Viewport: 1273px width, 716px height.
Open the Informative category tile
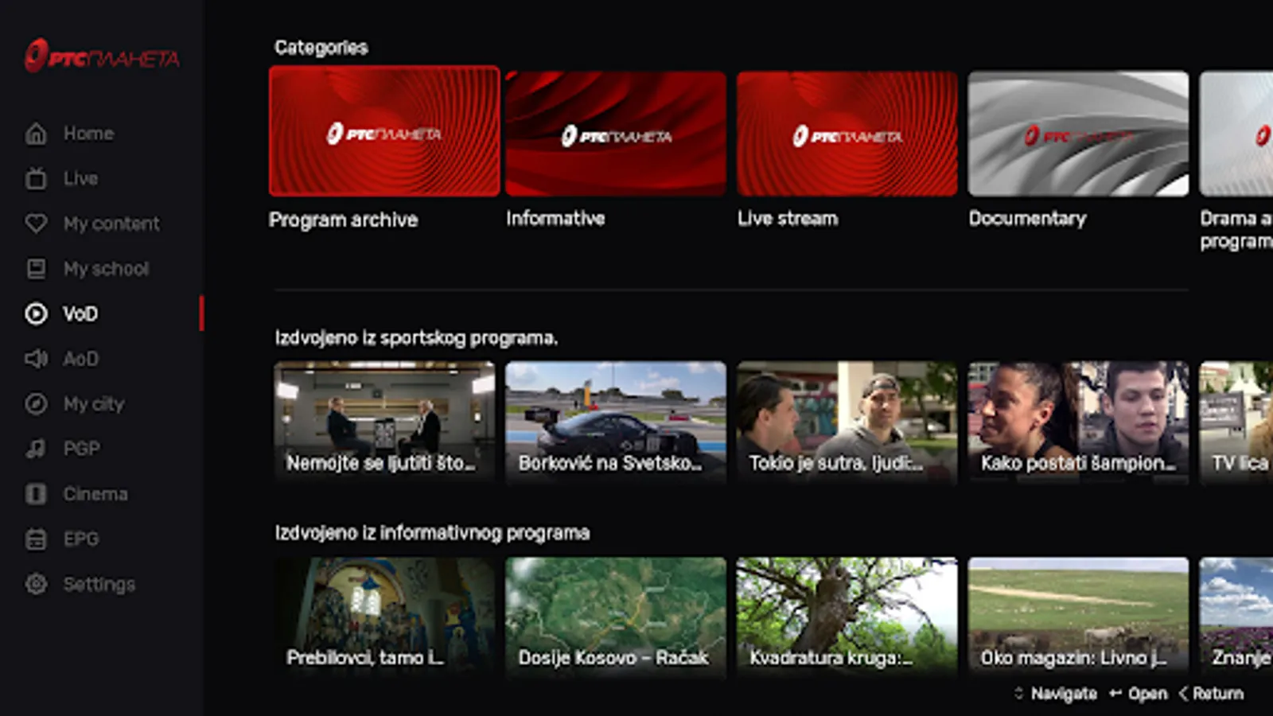click(616, 134)
